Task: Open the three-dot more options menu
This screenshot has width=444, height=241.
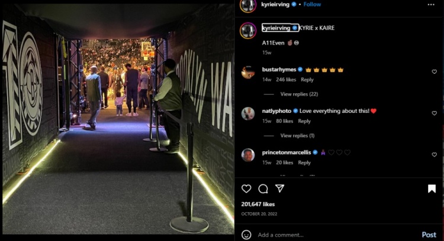Action: click(431, 5)
